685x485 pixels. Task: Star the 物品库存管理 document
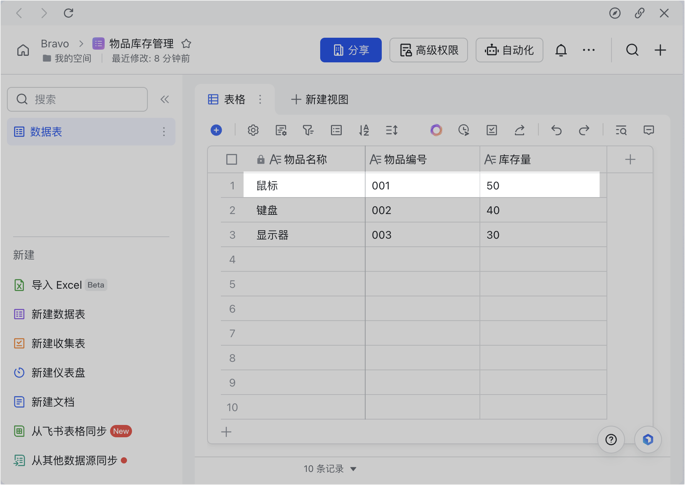click(x=186, y=43)
